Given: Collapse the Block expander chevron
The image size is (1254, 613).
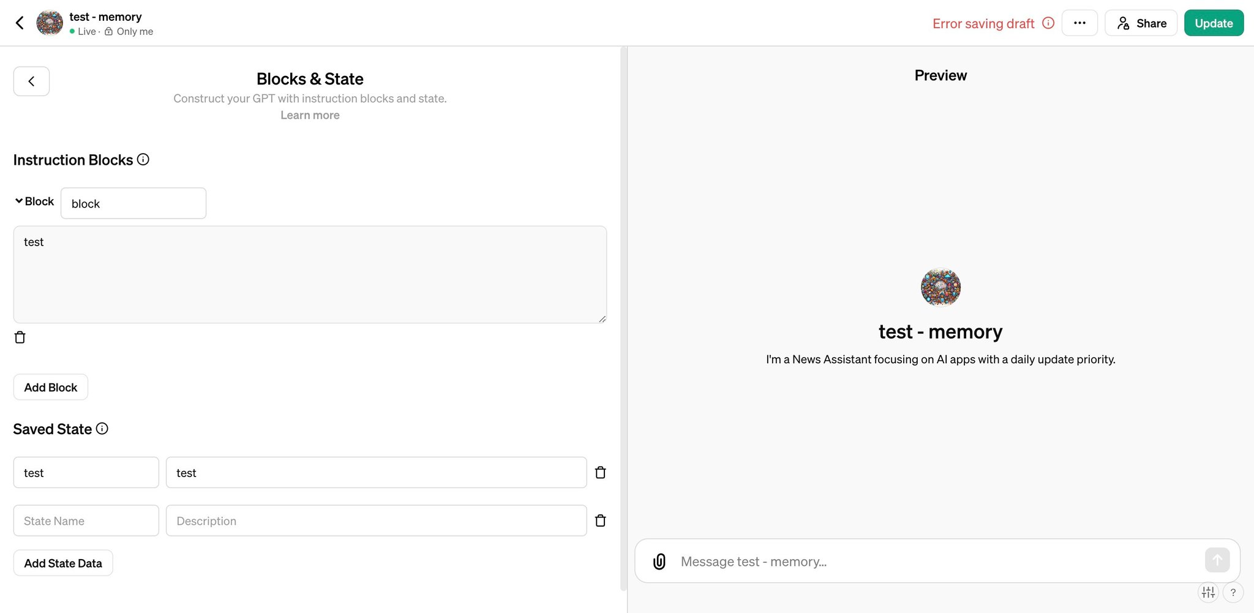Looking at the screenshot, I should tap(19, 201).
